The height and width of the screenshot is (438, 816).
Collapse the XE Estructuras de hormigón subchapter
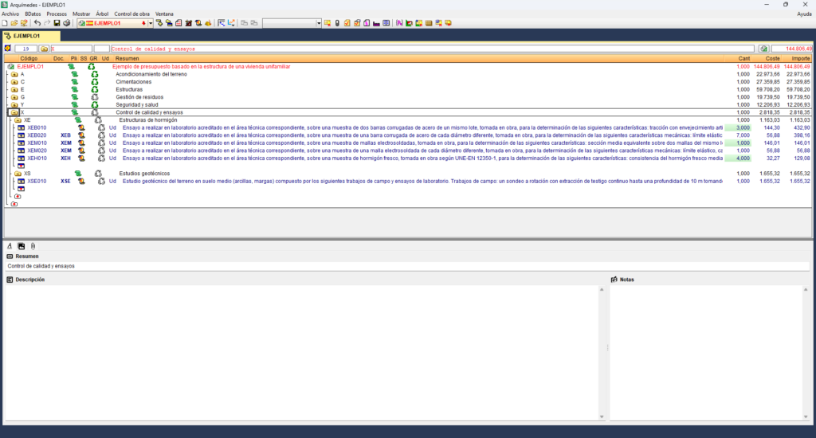click(x=18, y=120)
